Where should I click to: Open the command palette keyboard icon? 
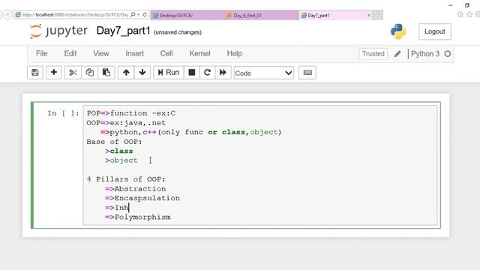(307, 73)
